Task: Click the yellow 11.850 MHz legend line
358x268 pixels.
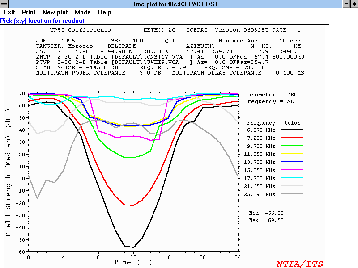Action: point(291,154)
